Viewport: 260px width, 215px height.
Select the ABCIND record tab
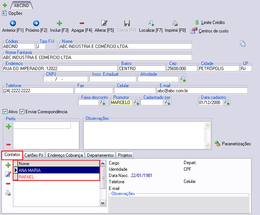pos(21,6)
